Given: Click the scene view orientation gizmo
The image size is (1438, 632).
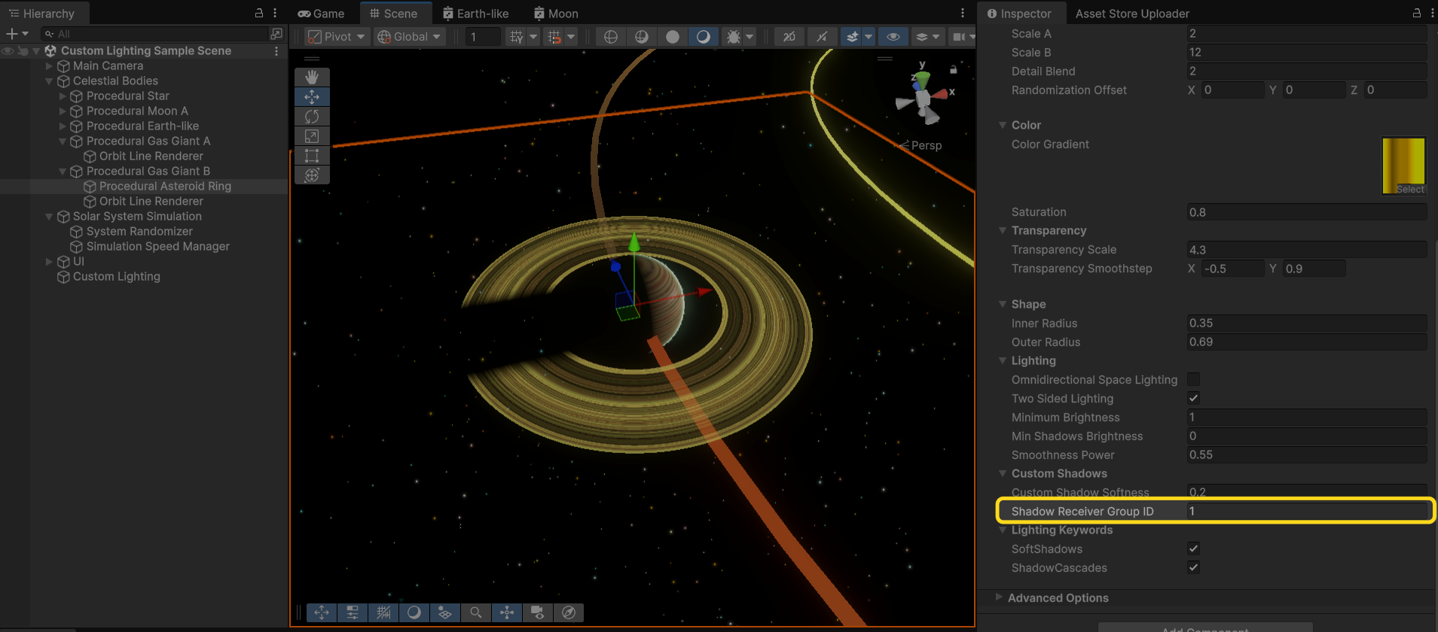Looking at the screenshot, I should (x=924, y=98).
